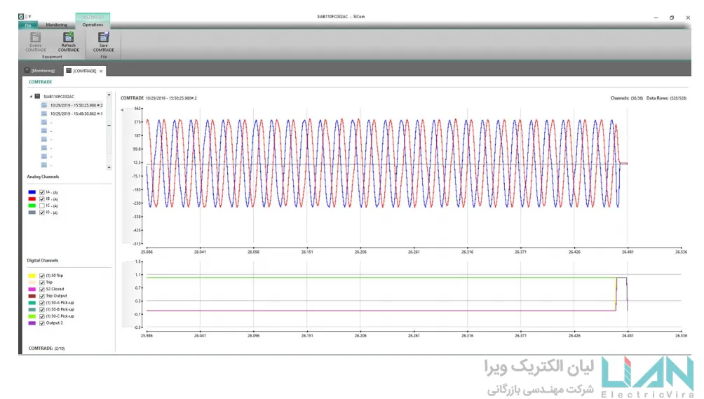Click the SICom application icon in title bar

21,17
